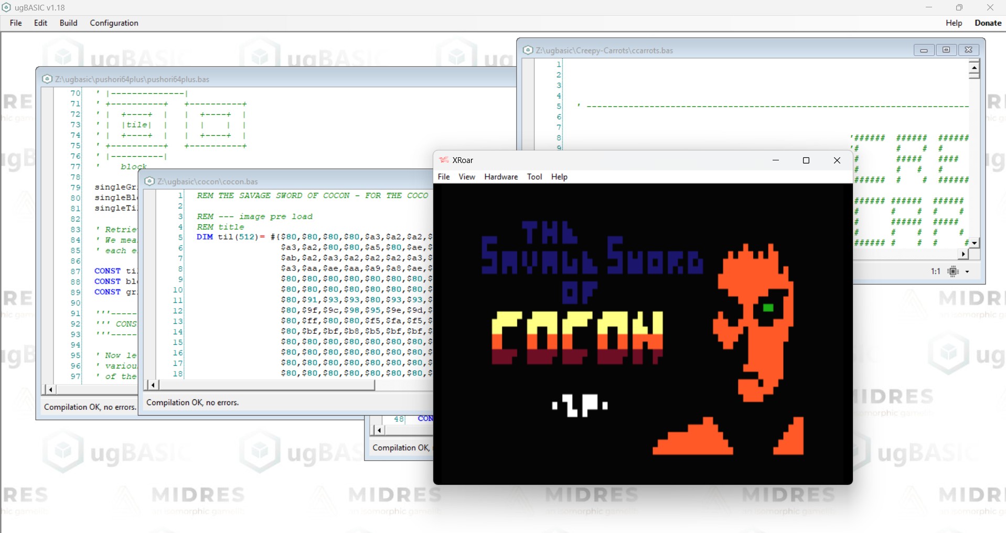Restore down the main ugBASIC window
1006x533 pixels.
pos(959,7)
